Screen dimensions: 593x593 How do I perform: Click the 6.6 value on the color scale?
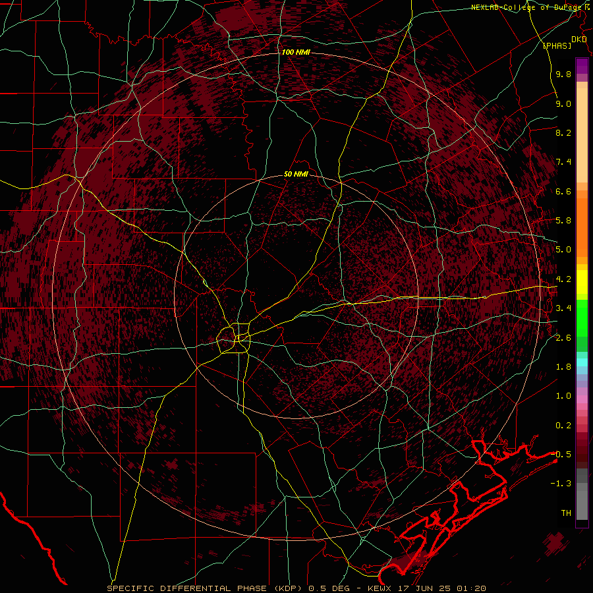coord(563,191)
